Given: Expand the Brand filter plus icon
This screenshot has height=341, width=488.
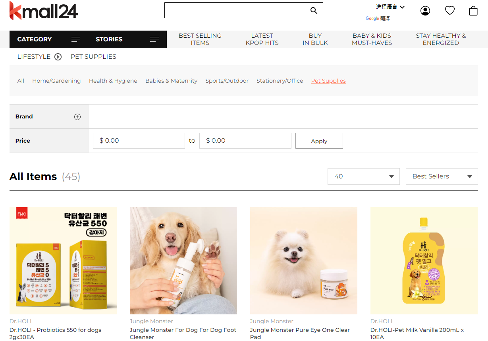Looking at the screenshot, I should 77,117.
